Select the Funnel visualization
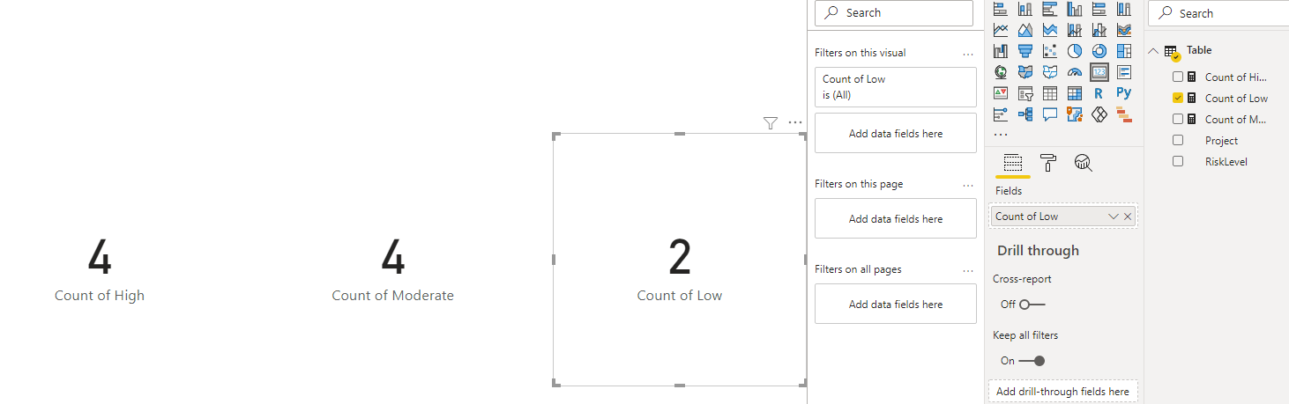1289x404 pixels. tap(1025, 51)
